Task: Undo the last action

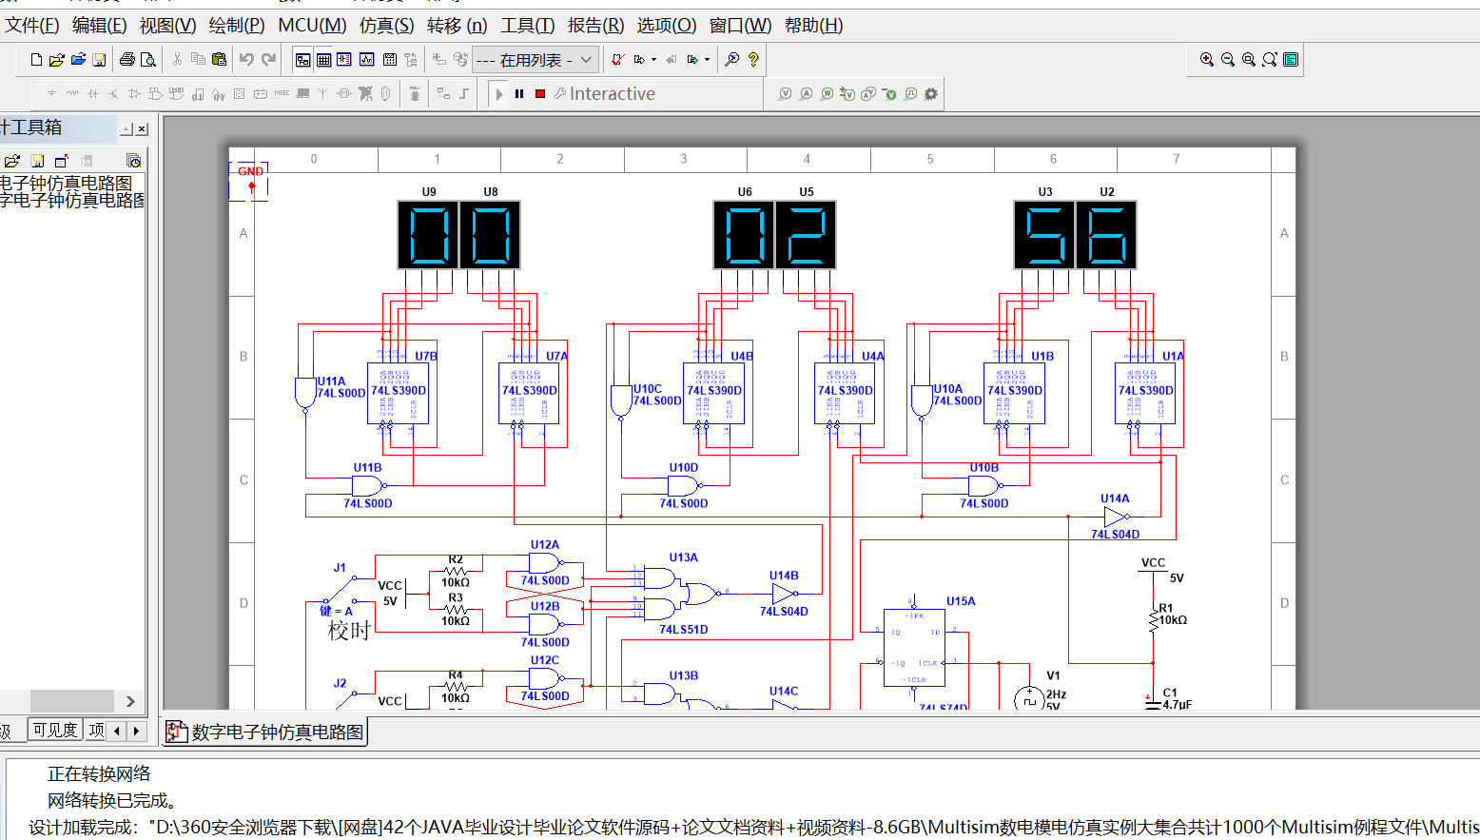Action: coord(246,59)
